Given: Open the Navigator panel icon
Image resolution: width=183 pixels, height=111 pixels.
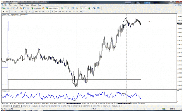Looking at the screenshot, I should coord(21,8).
